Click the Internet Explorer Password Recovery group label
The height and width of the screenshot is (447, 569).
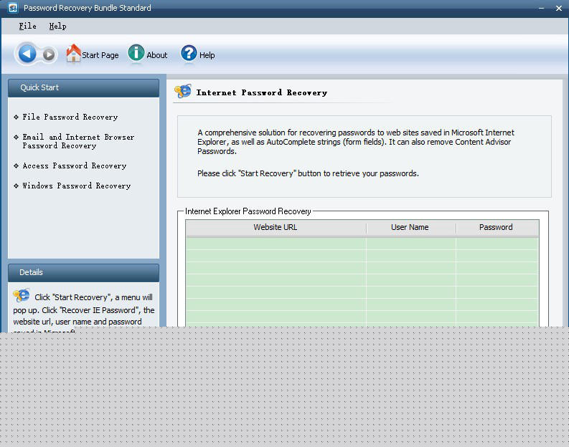(248, 211)
